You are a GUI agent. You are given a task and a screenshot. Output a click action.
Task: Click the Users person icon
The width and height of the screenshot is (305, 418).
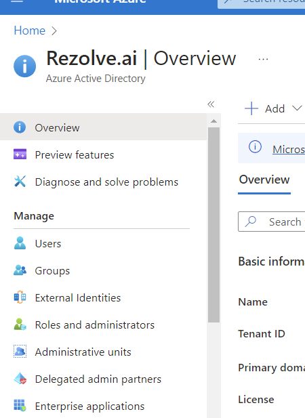pos(20,243)
